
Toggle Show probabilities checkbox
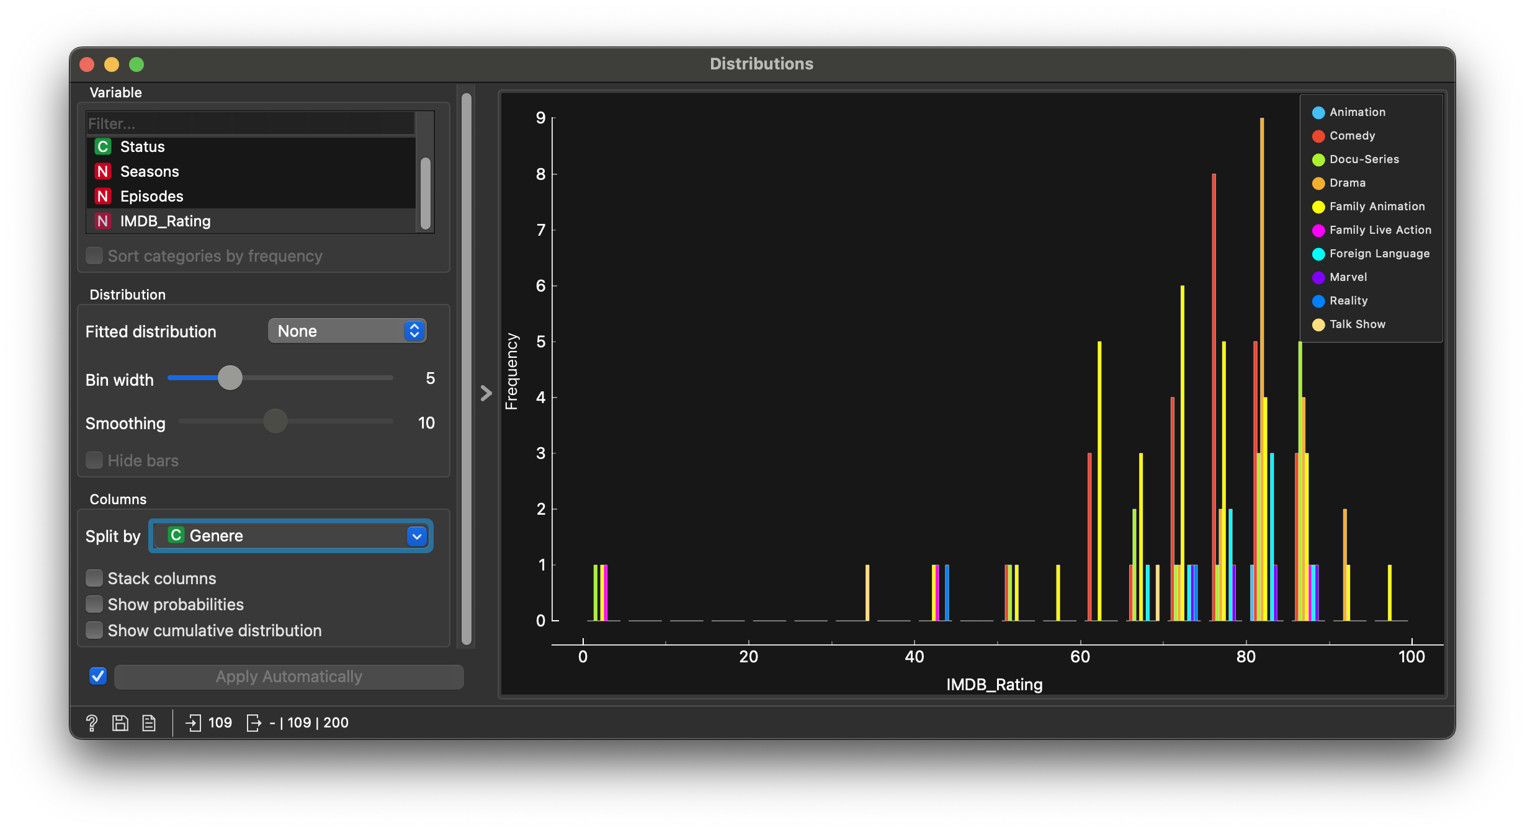point(94,605)
